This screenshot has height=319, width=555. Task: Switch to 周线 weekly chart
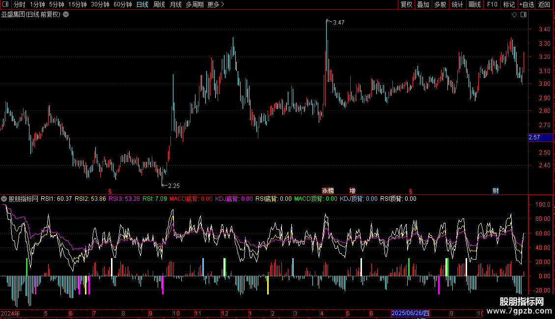point(159,4)
